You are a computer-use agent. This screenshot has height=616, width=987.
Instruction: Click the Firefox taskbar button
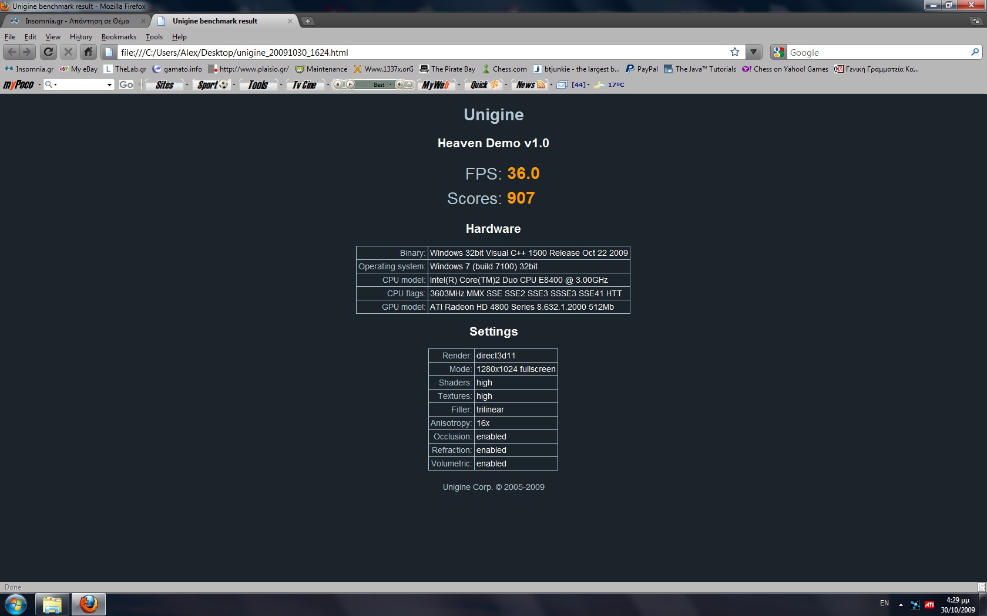88,604
